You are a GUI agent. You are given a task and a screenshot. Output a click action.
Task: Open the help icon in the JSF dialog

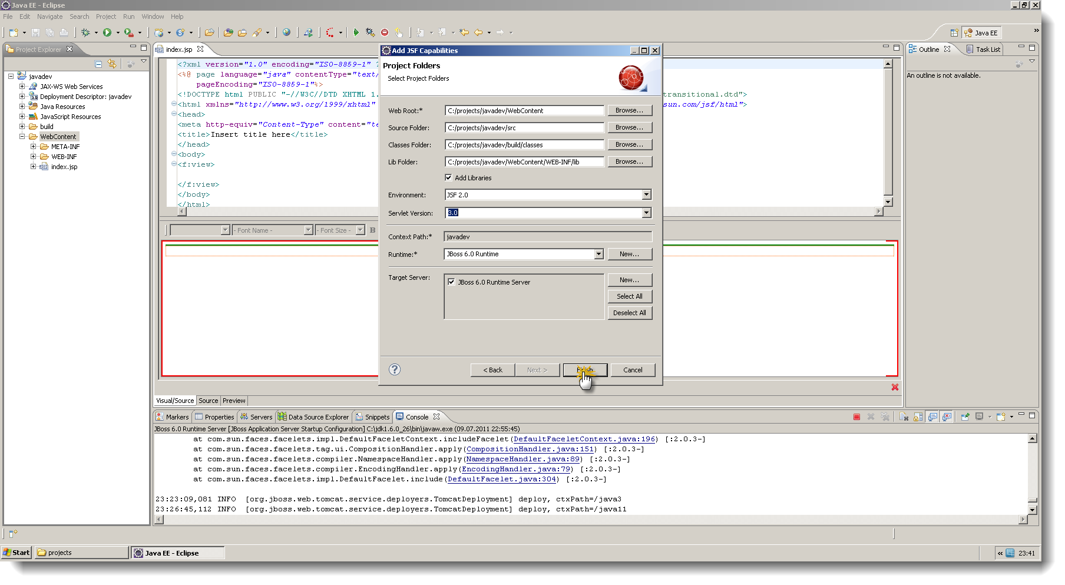click(x=394, y=370)
